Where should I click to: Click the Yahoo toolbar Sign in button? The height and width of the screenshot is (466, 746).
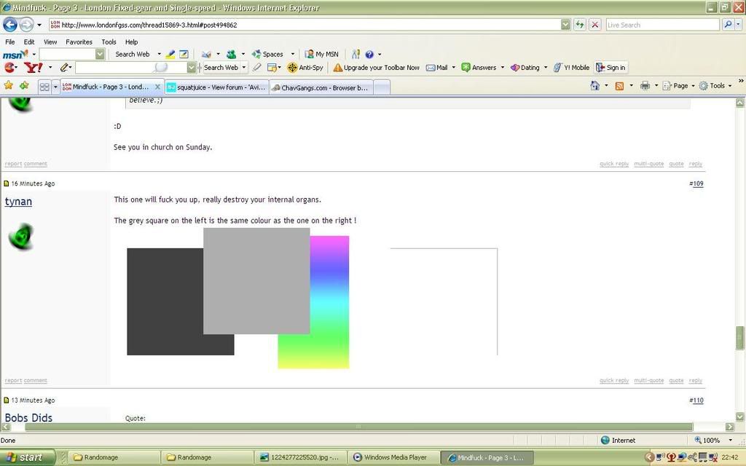point(611,68)
